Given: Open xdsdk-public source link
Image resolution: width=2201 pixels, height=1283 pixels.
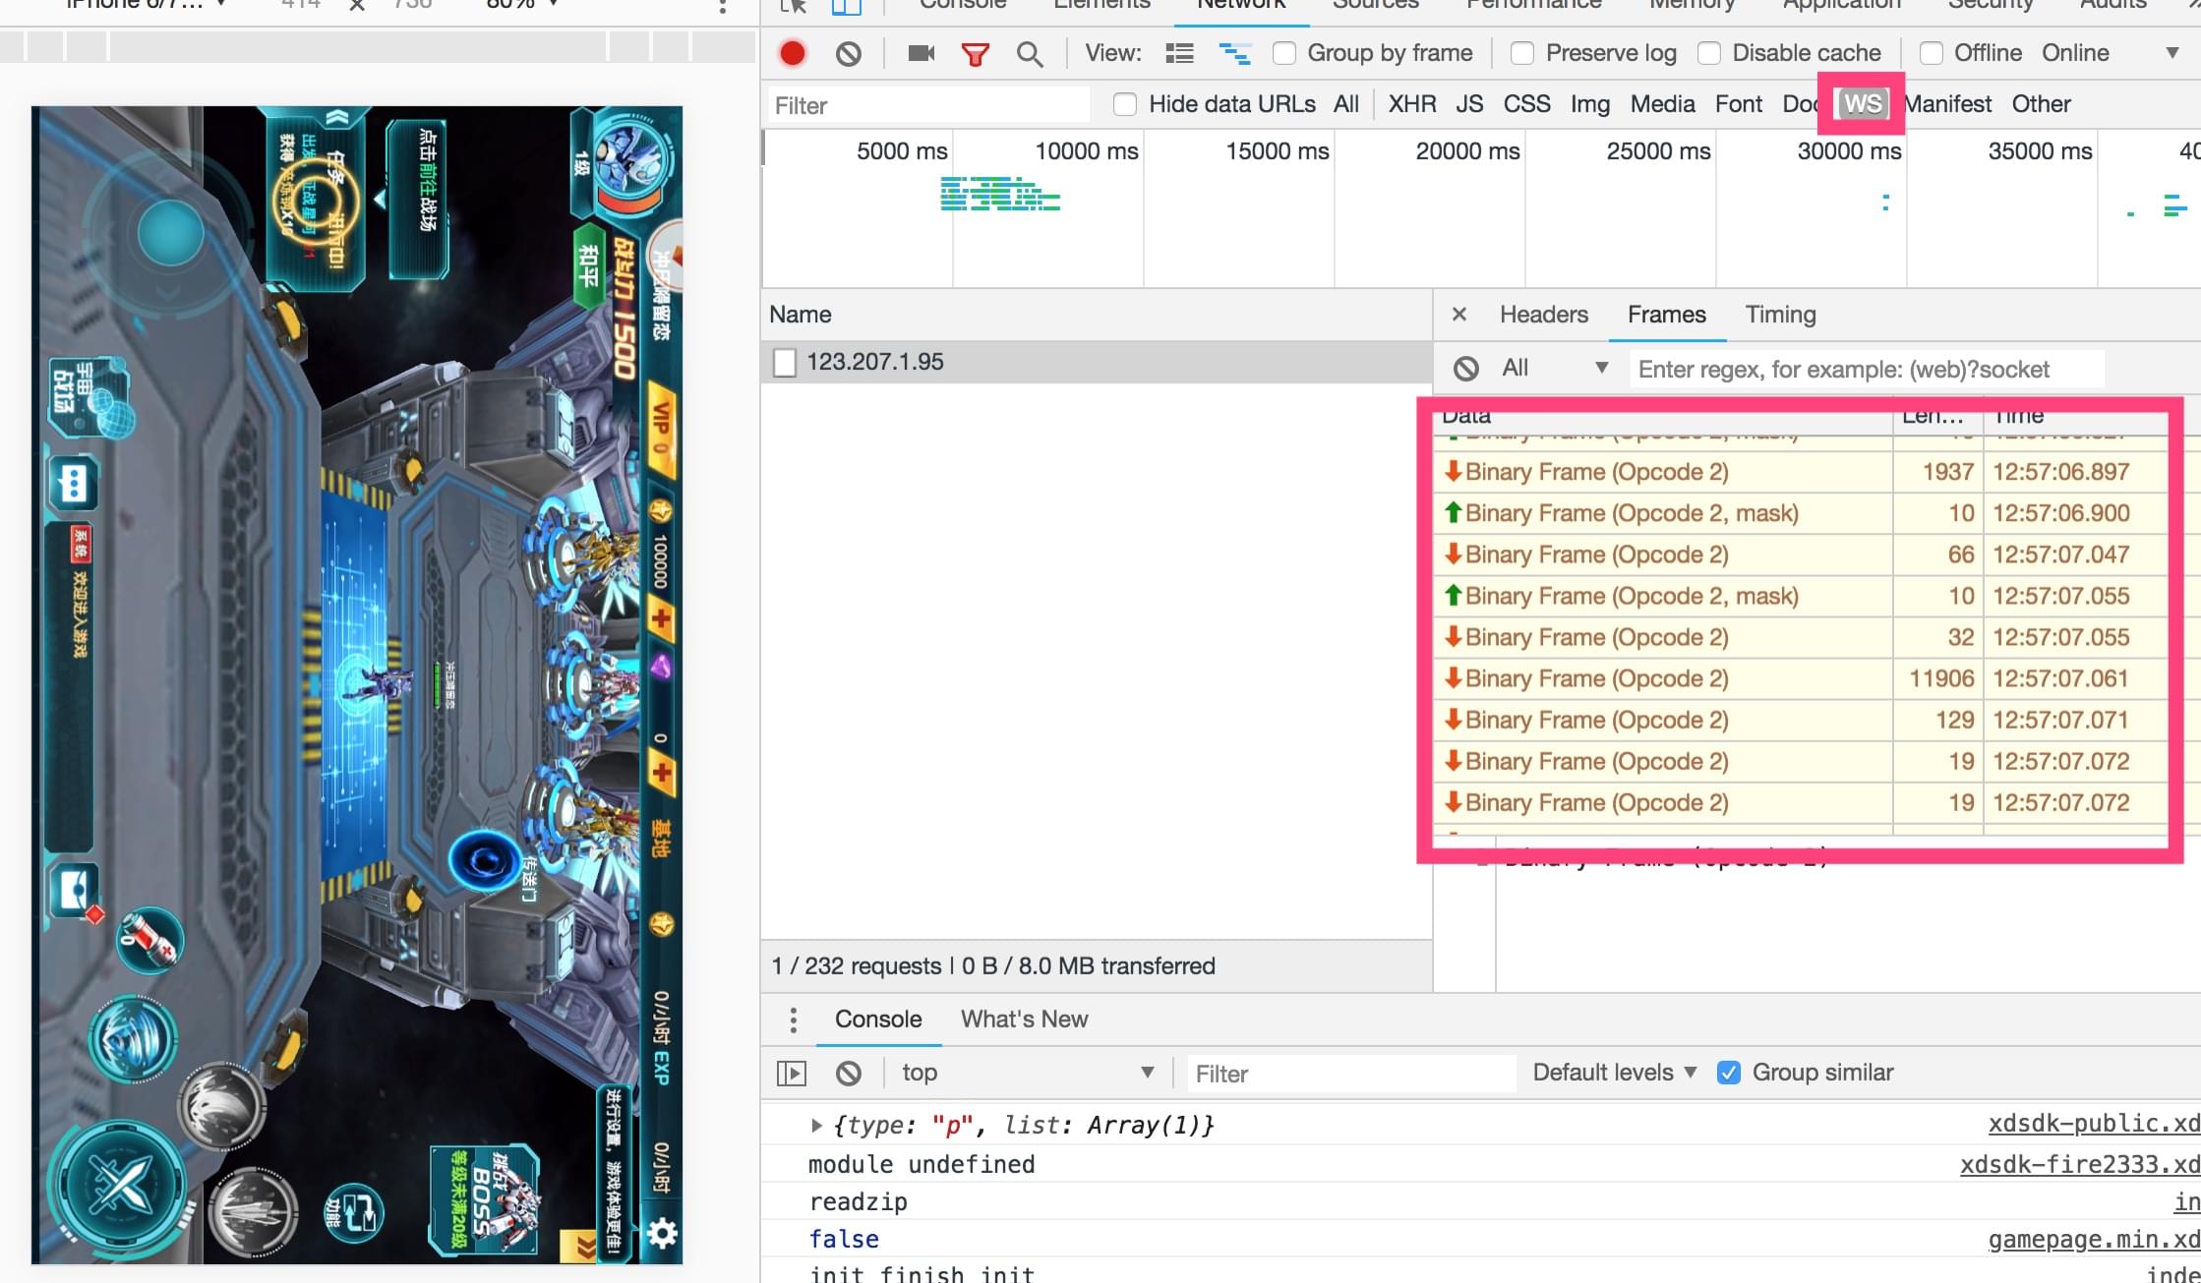Looking at the screenshot, I should [x=2094, y=1124].
